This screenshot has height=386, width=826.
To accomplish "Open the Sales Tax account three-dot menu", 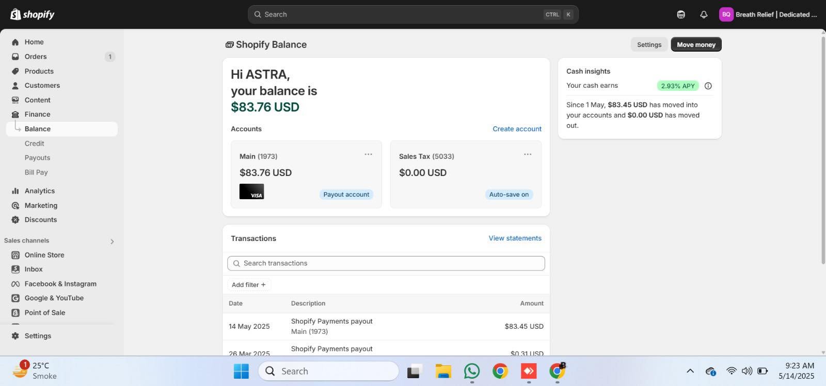I will 528,154.
